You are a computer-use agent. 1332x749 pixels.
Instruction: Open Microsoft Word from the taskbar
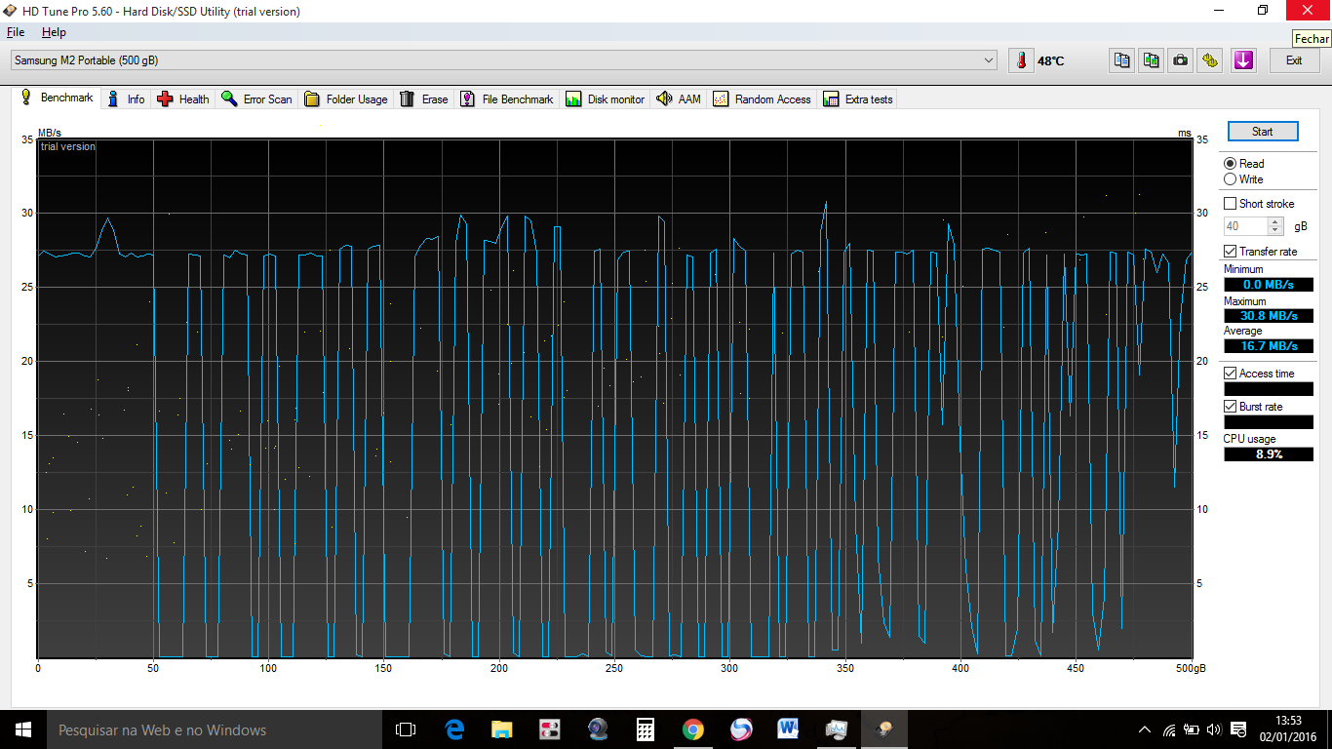click(x=789, y=729)
